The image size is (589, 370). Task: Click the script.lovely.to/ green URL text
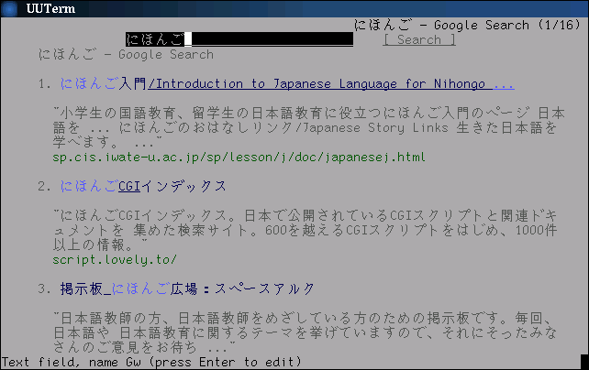115,259
